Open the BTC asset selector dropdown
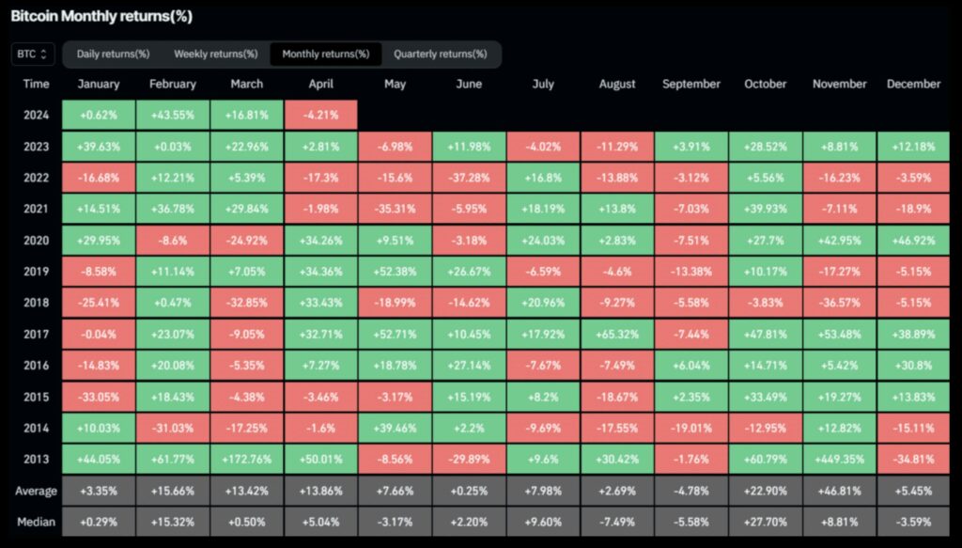 (x=31, y=54)
